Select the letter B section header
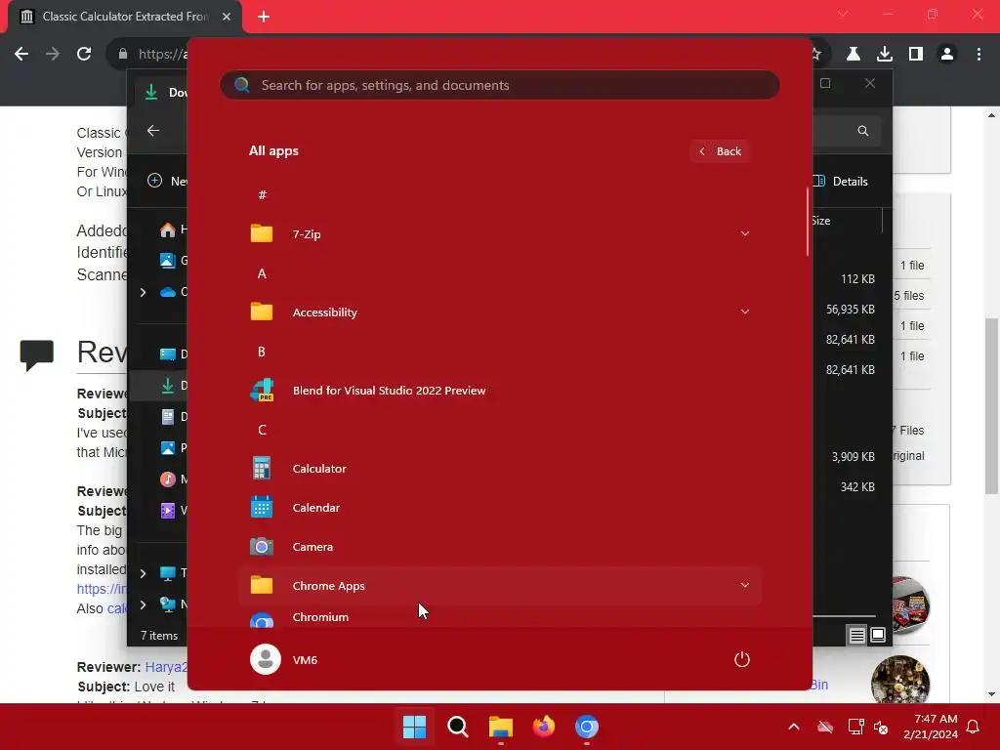1000x750 pixels. (262, 352)
